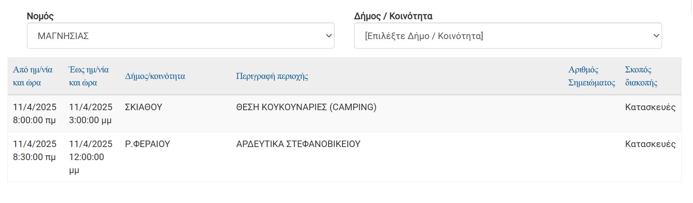693x203 pixels.
Task: Click the Δήμος / Κοινότητα field label
Action: (x=393, y=16)
